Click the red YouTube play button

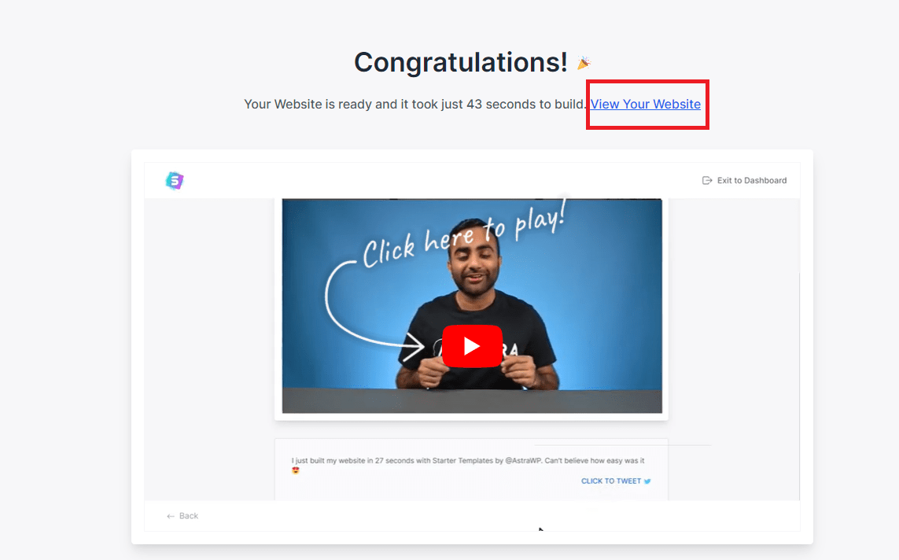[x=472, y=345]
